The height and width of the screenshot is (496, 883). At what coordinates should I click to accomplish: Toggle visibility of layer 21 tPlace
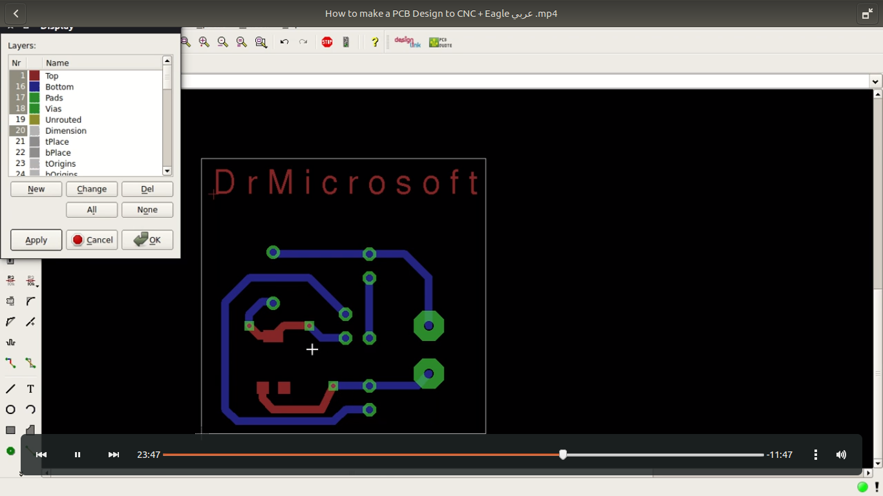point(18,141)
